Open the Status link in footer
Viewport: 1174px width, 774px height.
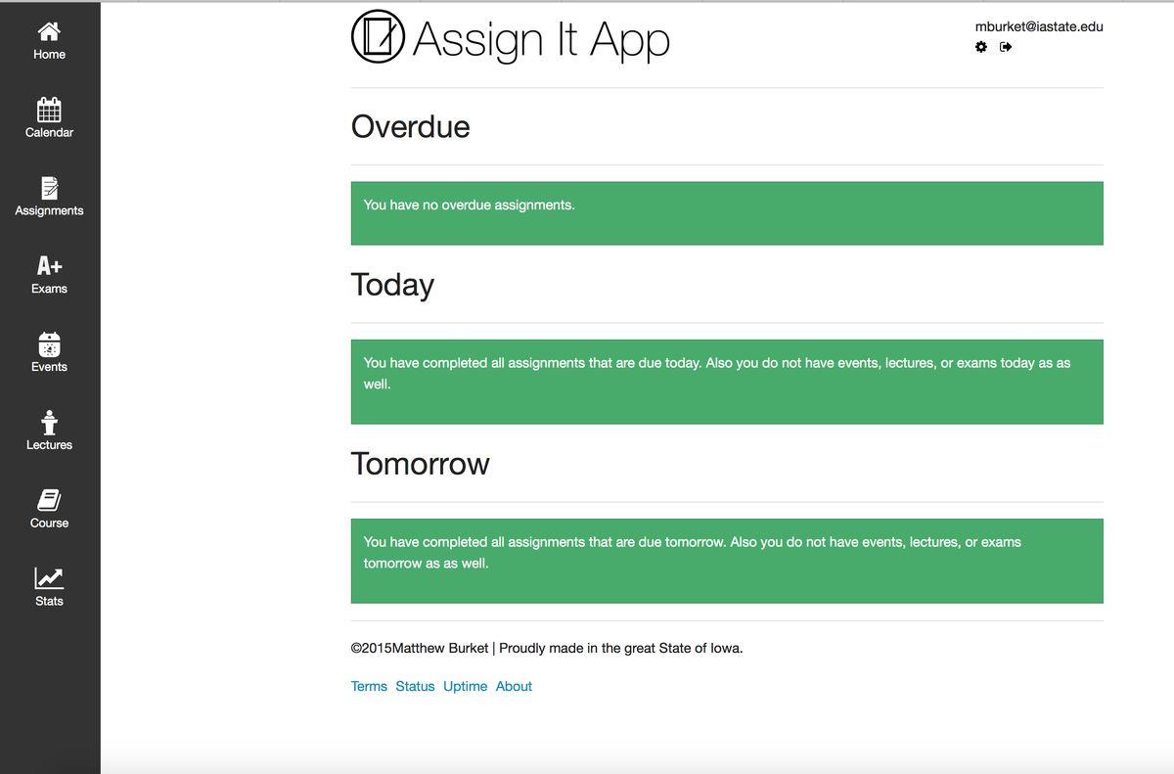pyautogui.click(x=415, y=686)
